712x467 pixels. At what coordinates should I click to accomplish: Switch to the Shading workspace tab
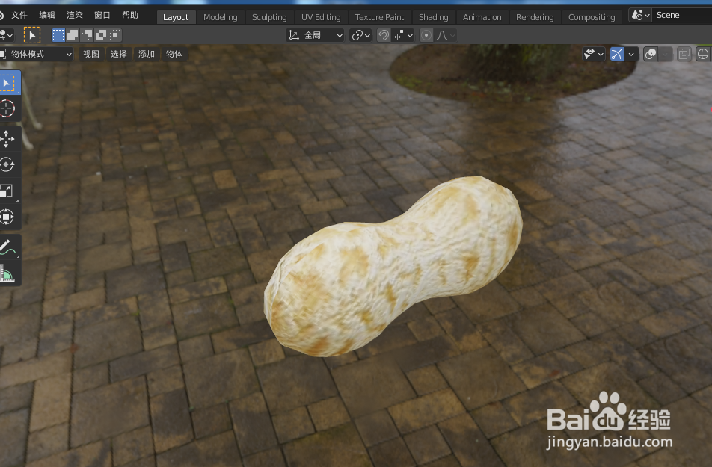433,16
